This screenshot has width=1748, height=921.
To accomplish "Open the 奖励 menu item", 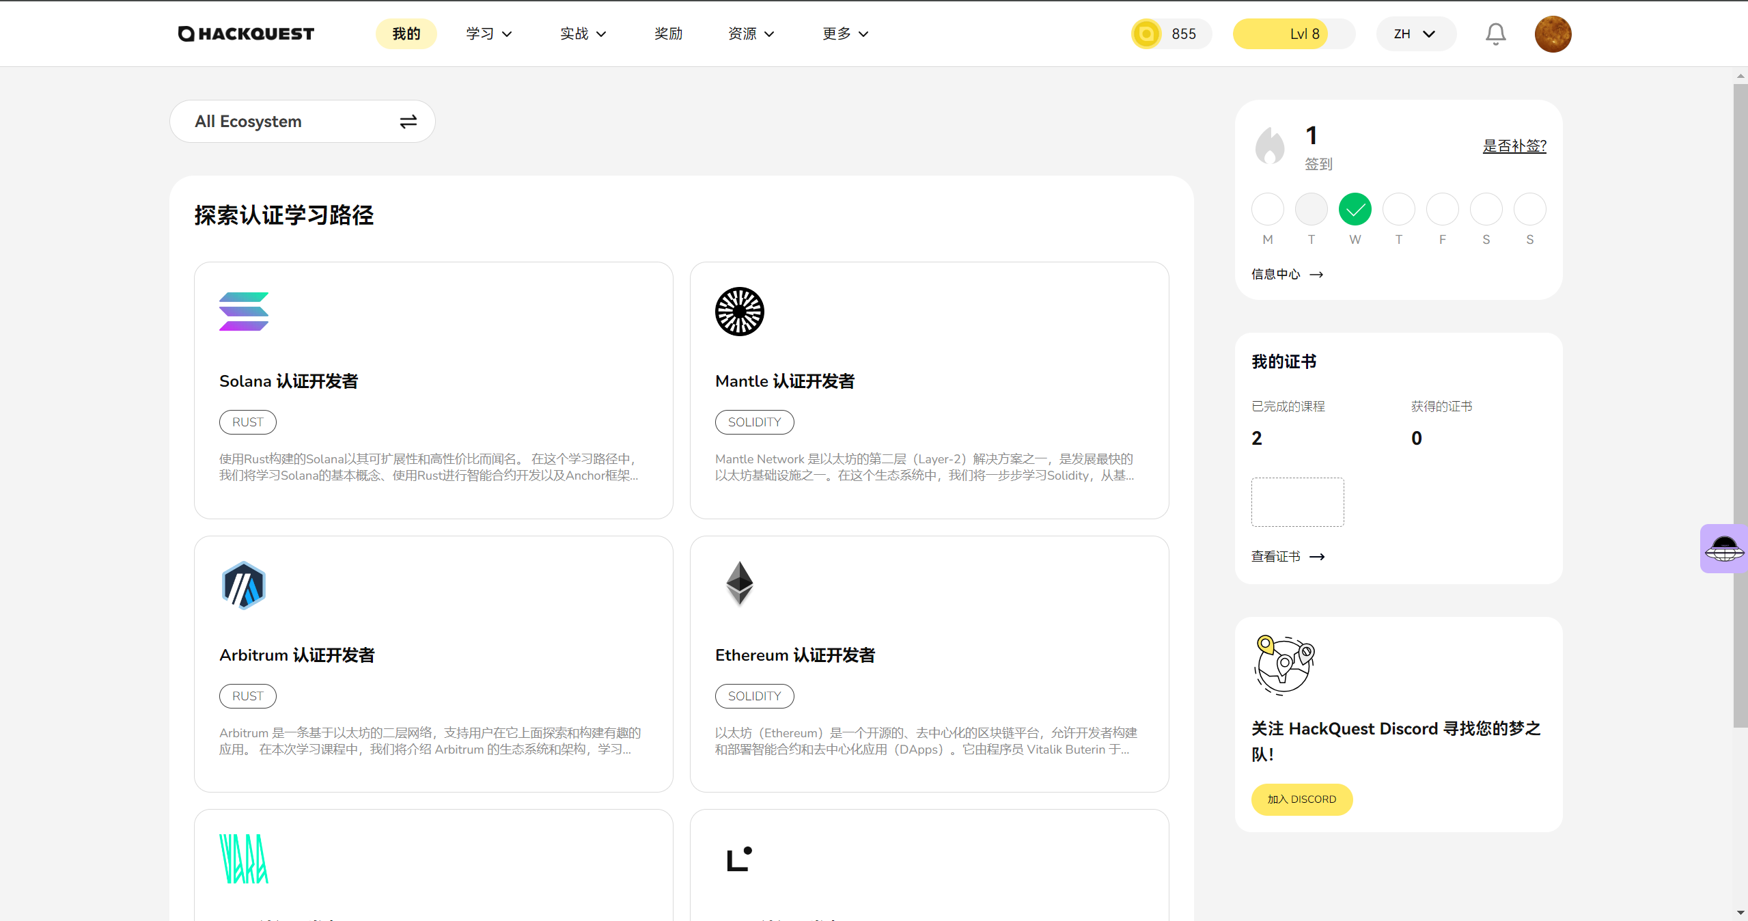I will (x=668, y=34).
